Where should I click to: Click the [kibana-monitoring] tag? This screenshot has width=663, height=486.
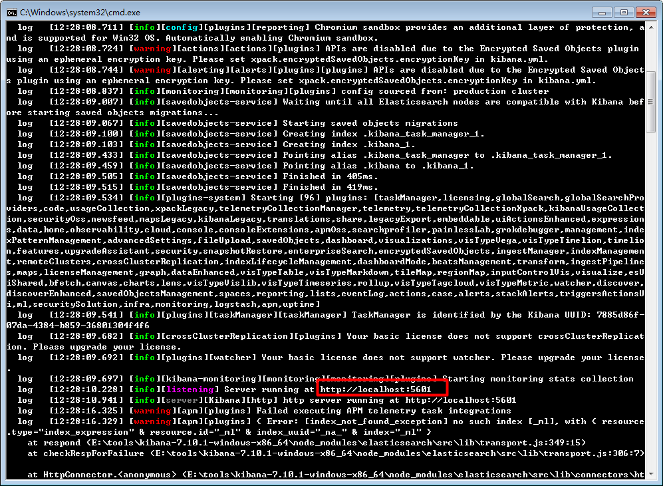tap(211, 379)
